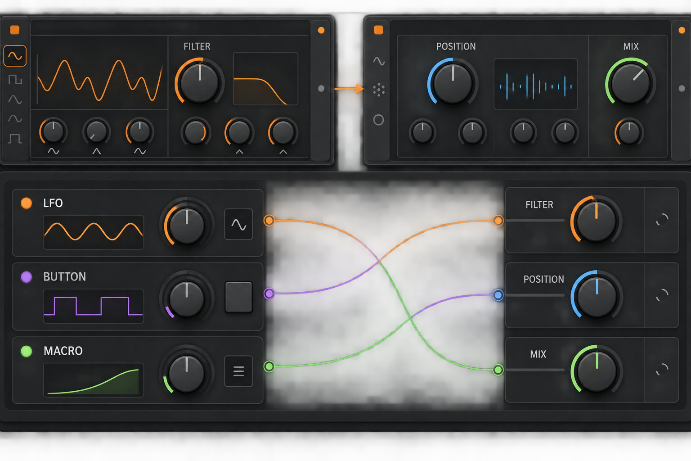The image size is (691, 461).
Task: Click the reset icon beside FILTER target
Action: [662, 220]
